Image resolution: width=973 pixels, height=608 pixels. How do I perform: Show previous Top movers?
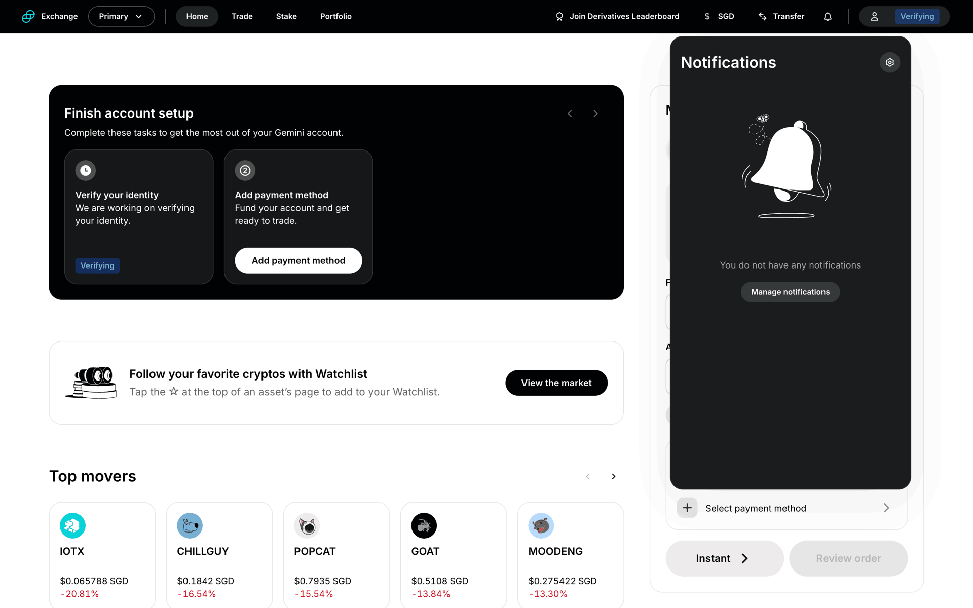click(588, 476)
